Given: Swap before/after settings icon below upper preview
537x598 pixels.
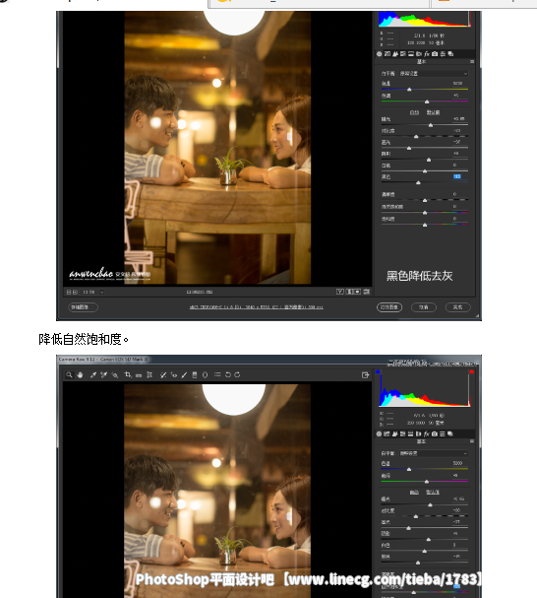Looking at the screenshot, I should [349, 292].
